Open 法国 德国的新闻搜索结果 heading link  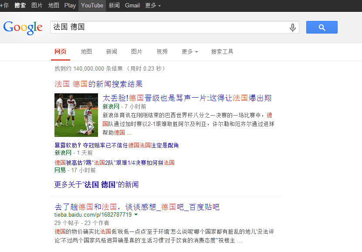tap(98, 84)
